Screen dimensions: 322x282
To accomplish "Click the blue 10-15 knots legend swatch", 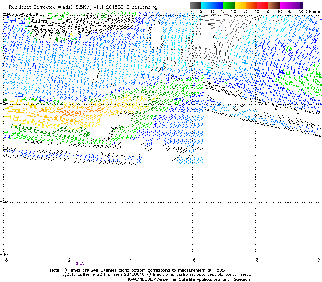I will [x=218, y=5].
